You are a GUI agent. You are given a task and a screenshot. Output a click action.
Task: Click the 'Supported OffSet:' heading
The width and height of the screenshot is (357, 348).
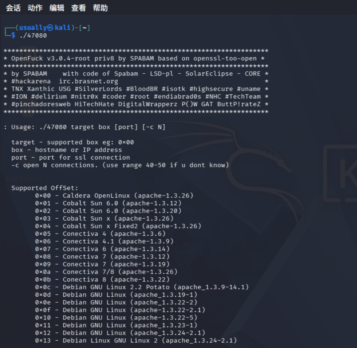[45, 188]
